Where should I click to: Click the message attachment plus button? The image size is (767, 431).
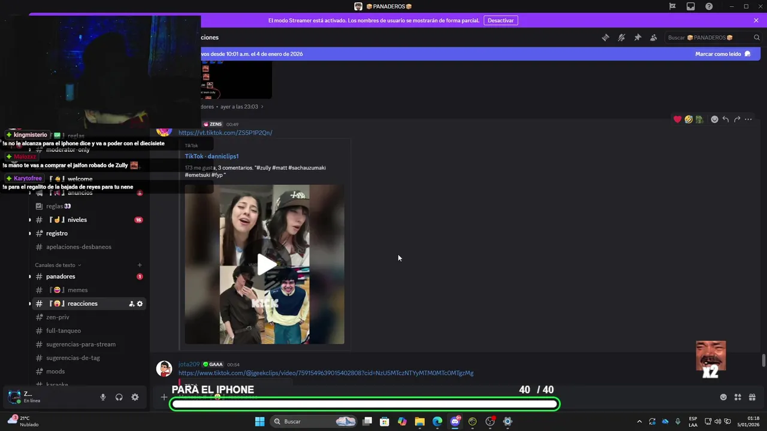(164, 397)
